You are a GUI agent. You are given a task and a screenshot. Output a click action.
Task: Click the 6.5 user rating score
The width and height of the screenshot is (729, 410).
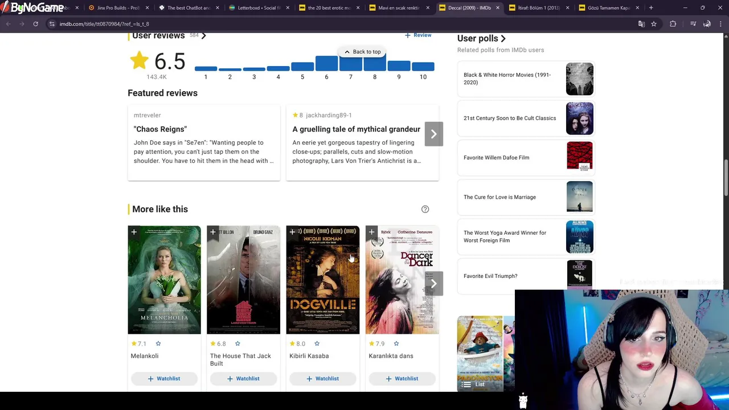[x=169, y=61]
